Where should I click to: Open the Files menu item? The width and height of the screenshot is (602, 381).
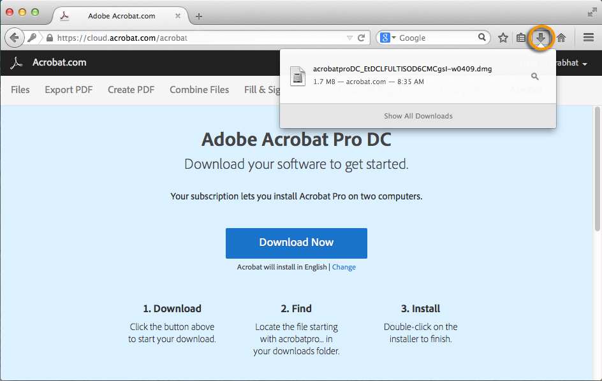pos(20,89)
